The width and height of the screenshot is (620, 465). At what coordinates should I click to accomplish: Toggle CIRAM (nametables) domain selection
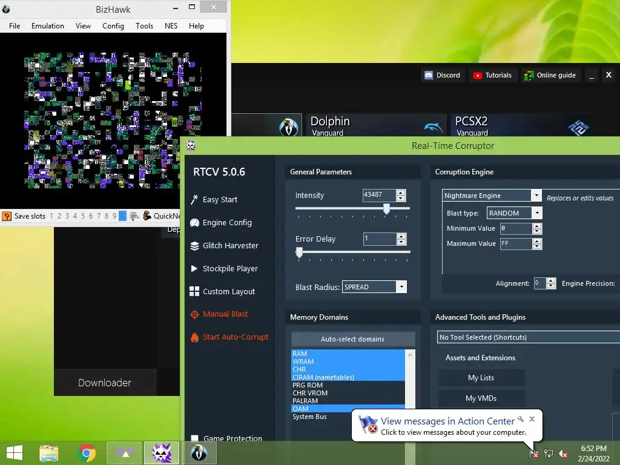[348, 377]
